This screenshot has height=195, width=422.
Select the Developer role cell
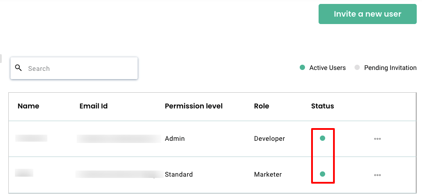pyautogui.click(x=270, y=139)
